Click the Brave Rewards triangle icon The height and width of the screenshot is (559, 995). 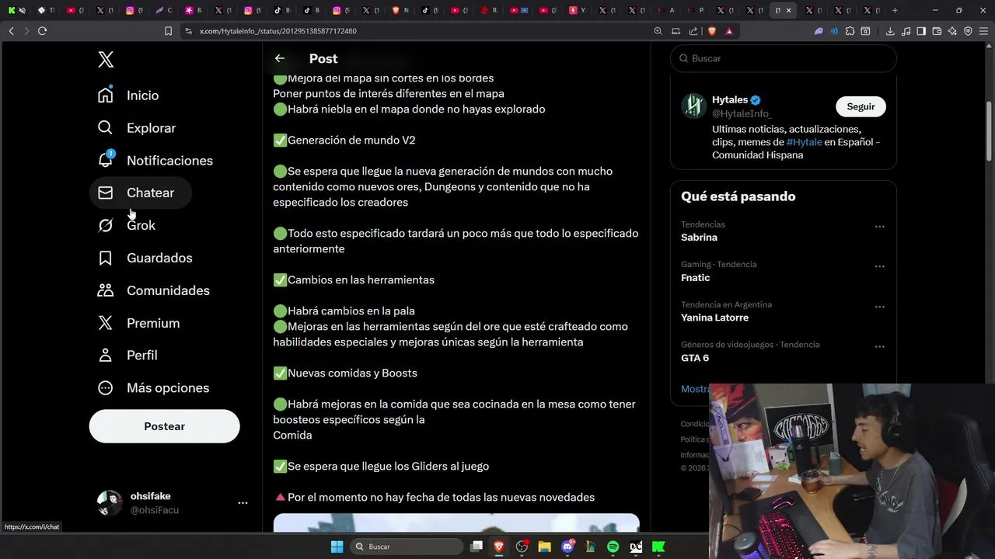[729, 31]
